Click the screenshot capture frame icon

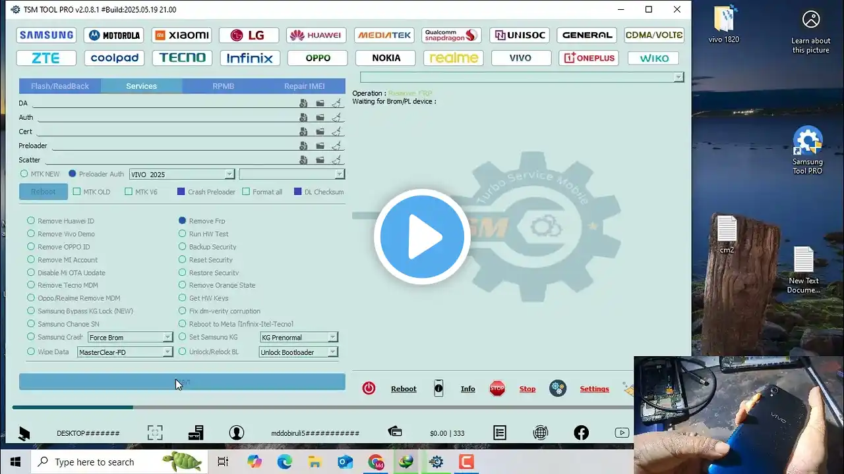click(155, 433)
